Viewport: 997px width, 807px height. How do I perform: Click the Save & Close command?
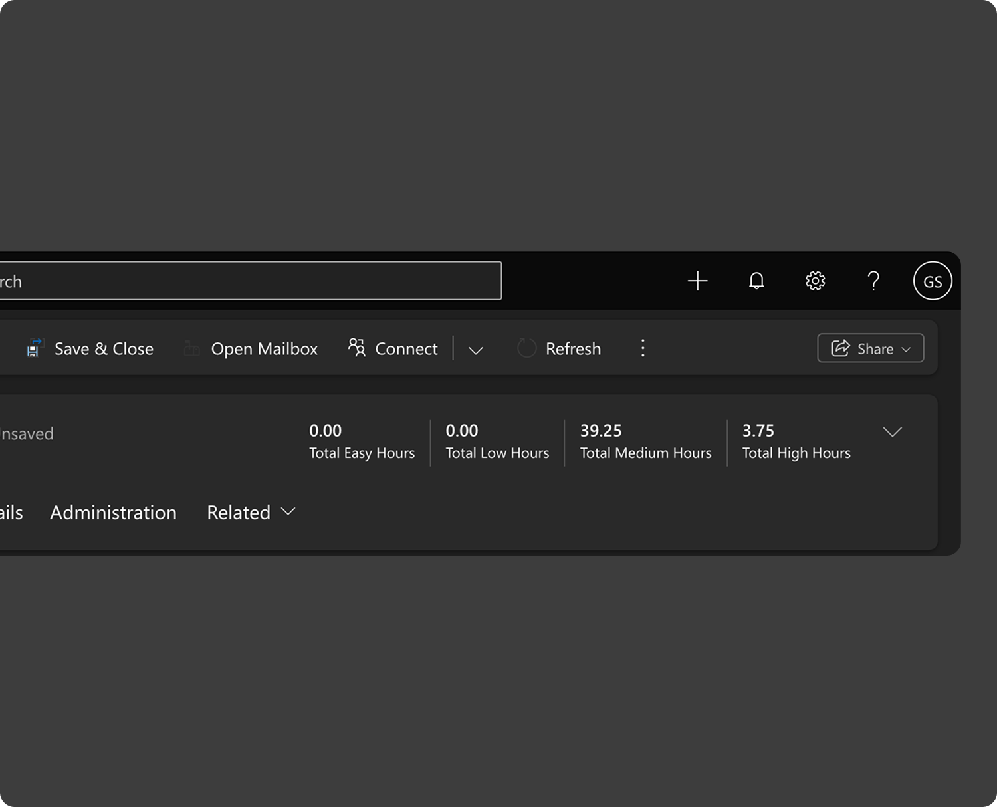pos(90,349)
